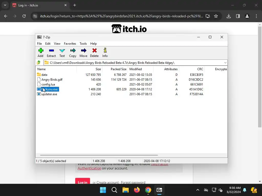Open the Favorites menu
The height and width of the screenshot is (196, 262).
pos(70,43)
